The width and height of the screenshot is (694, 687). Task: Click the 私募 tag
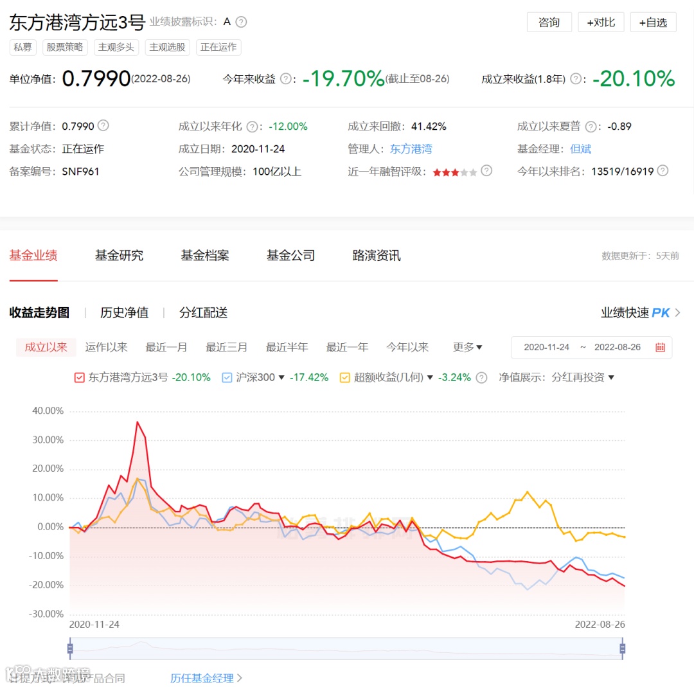click(22, 48)
